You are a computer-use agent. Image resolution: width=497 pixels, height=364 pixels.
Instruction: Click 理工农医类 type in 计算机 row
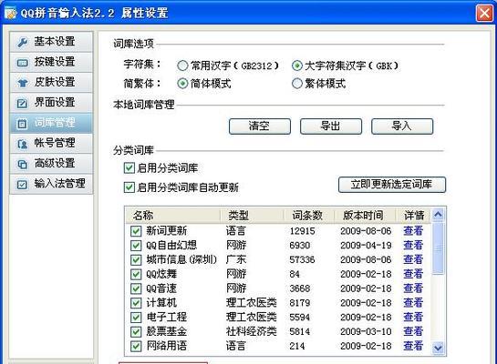pyautogui.click(x=252, y=303)
